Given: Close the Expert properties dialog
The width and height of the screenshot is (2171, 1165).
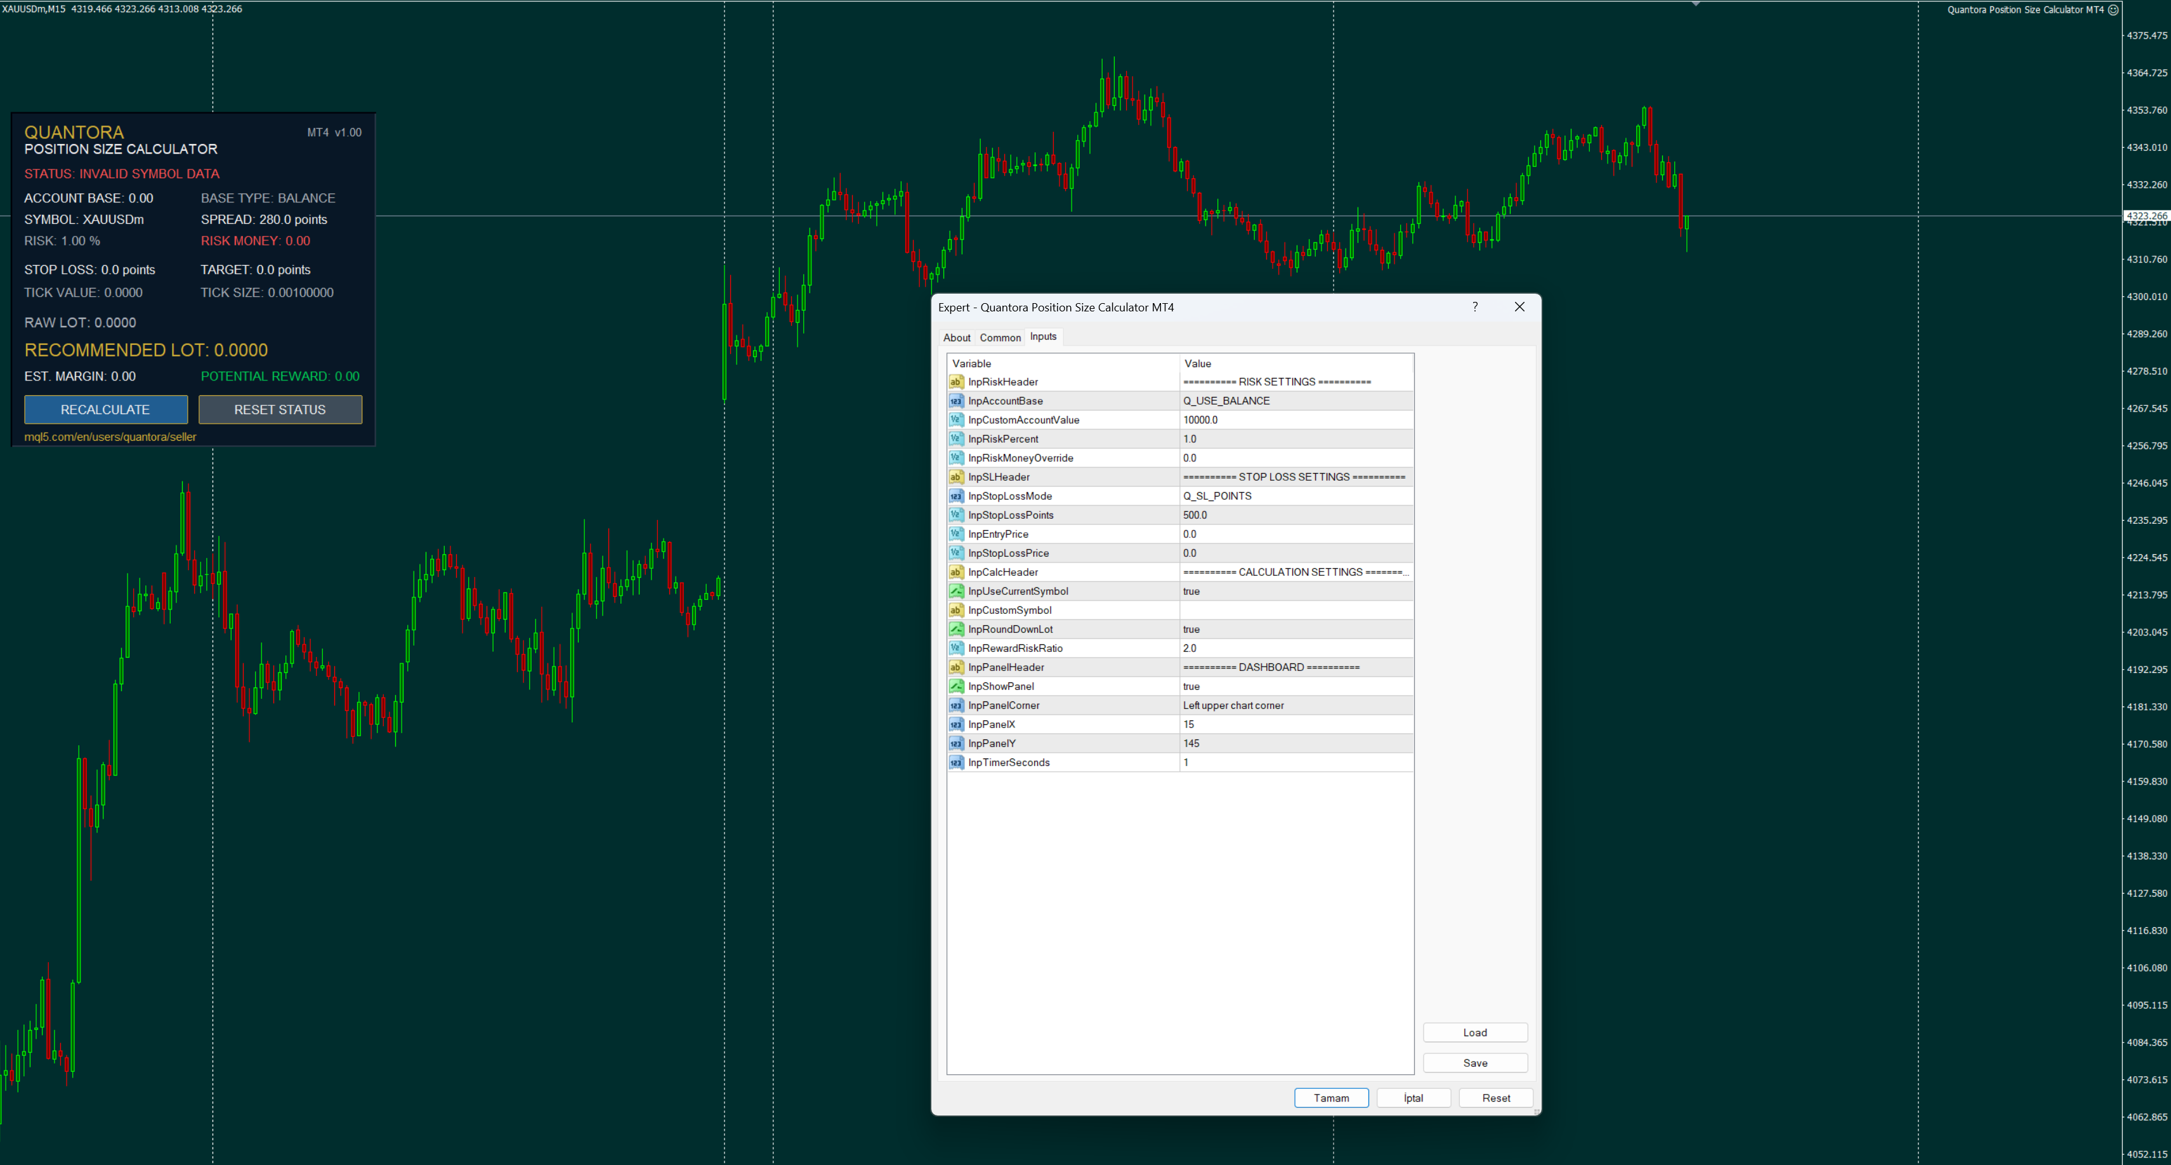Looking at the screenshot, I should 1519,306.
